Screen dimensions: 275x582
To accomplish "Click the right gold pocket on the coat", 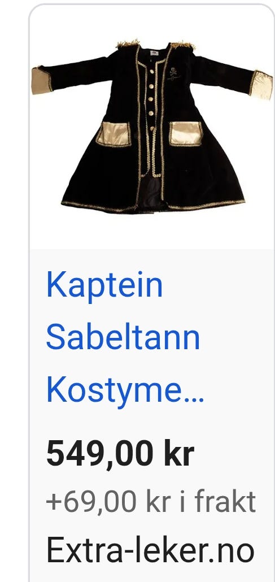I will coord(186,133).
